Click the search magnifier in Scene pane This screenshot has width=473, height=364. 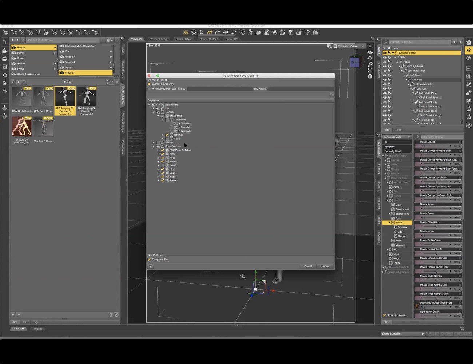pos(385,42)
